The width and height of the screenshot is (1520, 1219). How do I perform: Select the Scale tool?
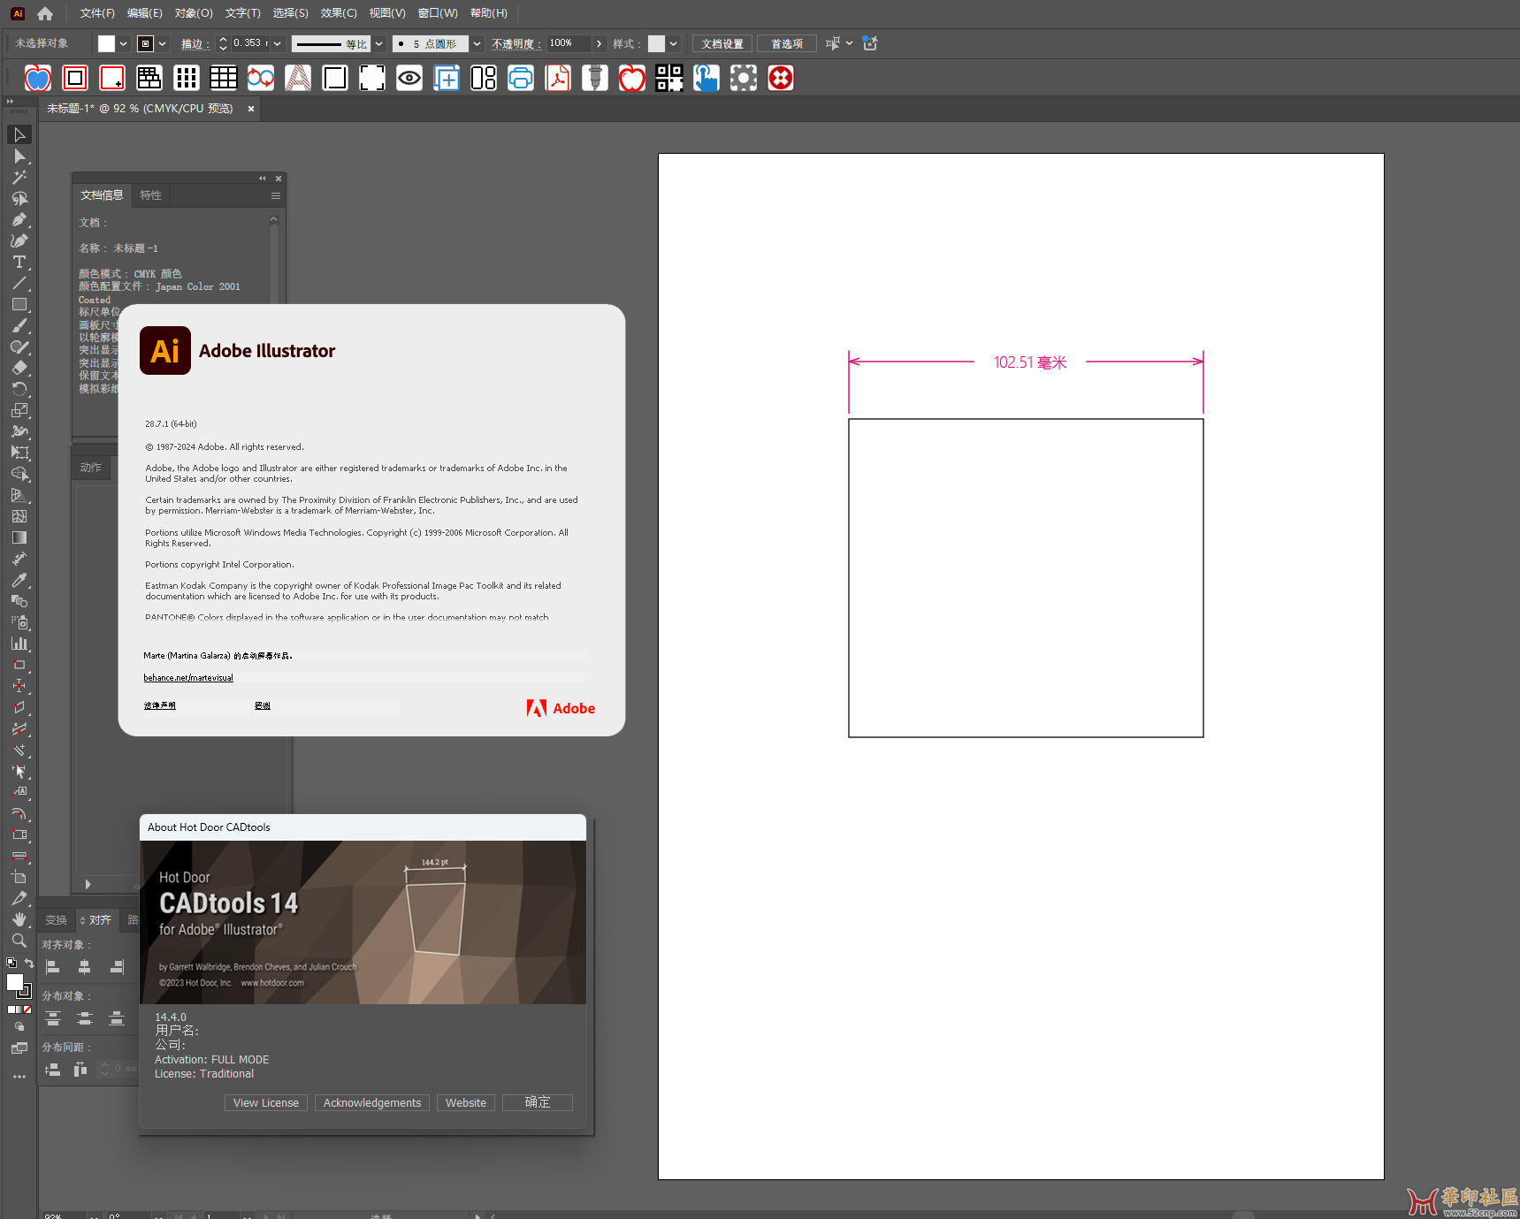pos(19,410)
